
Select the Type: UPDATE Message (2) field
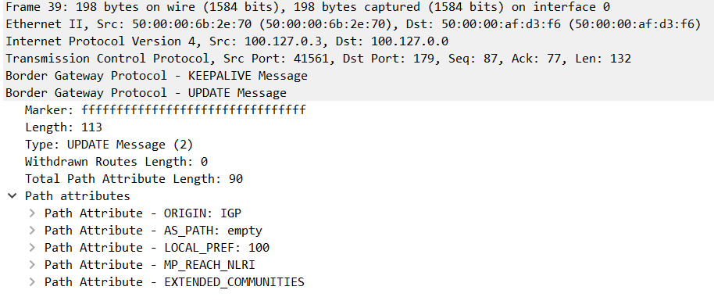click(x=109, y=145)
